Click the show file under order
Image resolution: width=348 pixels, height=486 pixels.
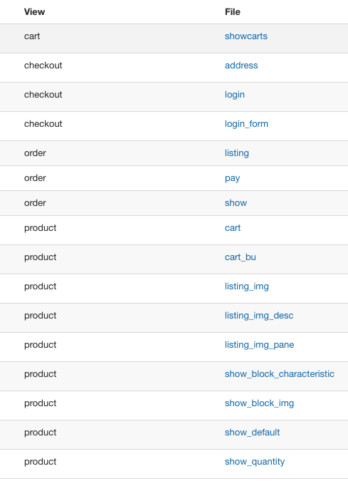coord(236,203)
